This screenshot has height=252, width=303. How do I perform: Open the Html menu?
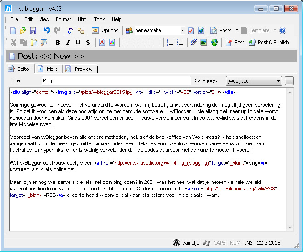tap(83, 19)
